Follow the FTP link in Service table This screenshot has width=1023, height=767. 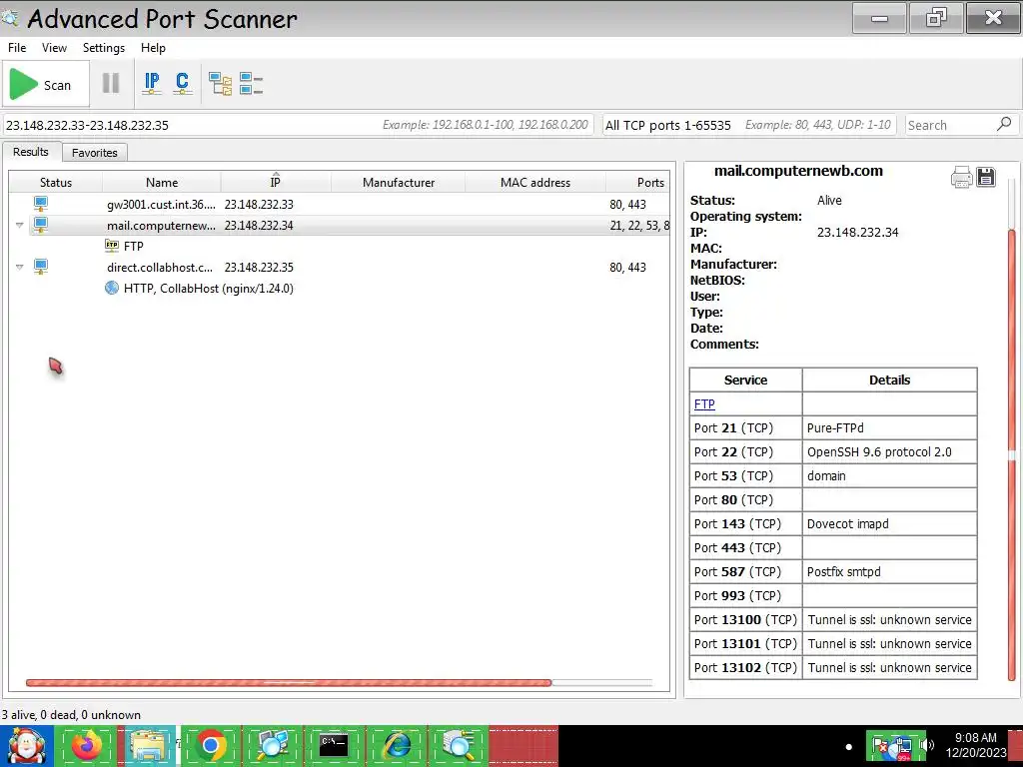pyautogui.click(x=704, y=403)
